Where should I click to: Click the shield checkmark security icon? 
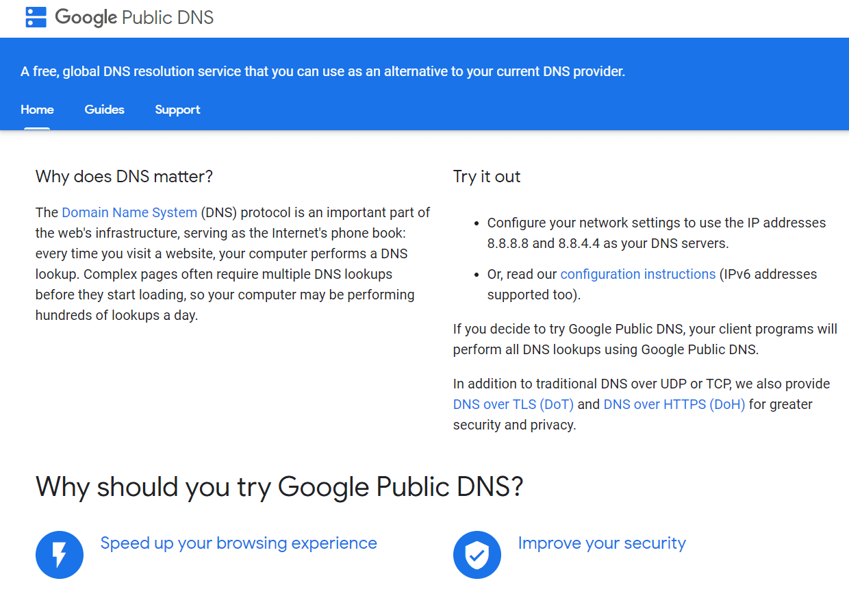click(x=477, y=555)
